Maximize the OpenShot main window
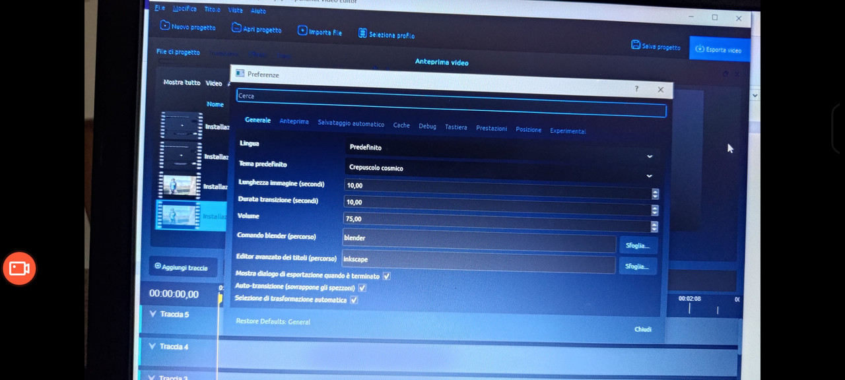845x380 pixels. (x=714, y=18)
